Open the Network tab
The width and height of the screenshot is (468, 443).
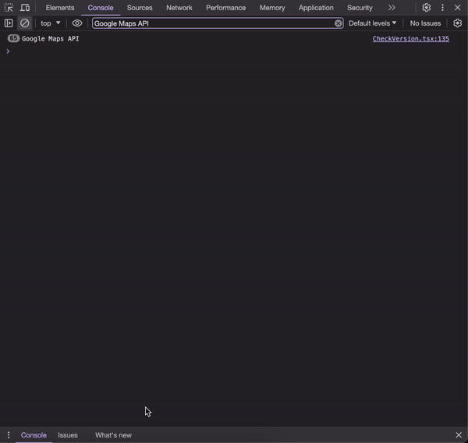tap(179, 8)
